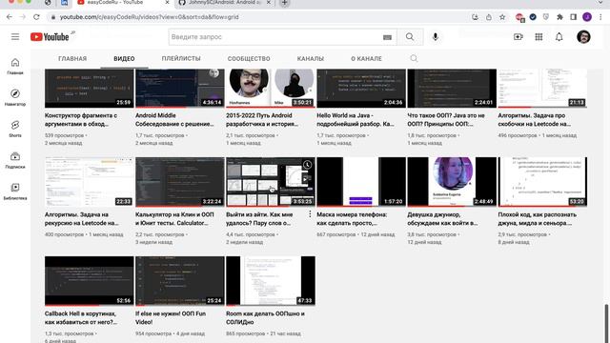
Task: Open video Маска номера телефона
Action: pyautogui.click(x=352, y=219)
